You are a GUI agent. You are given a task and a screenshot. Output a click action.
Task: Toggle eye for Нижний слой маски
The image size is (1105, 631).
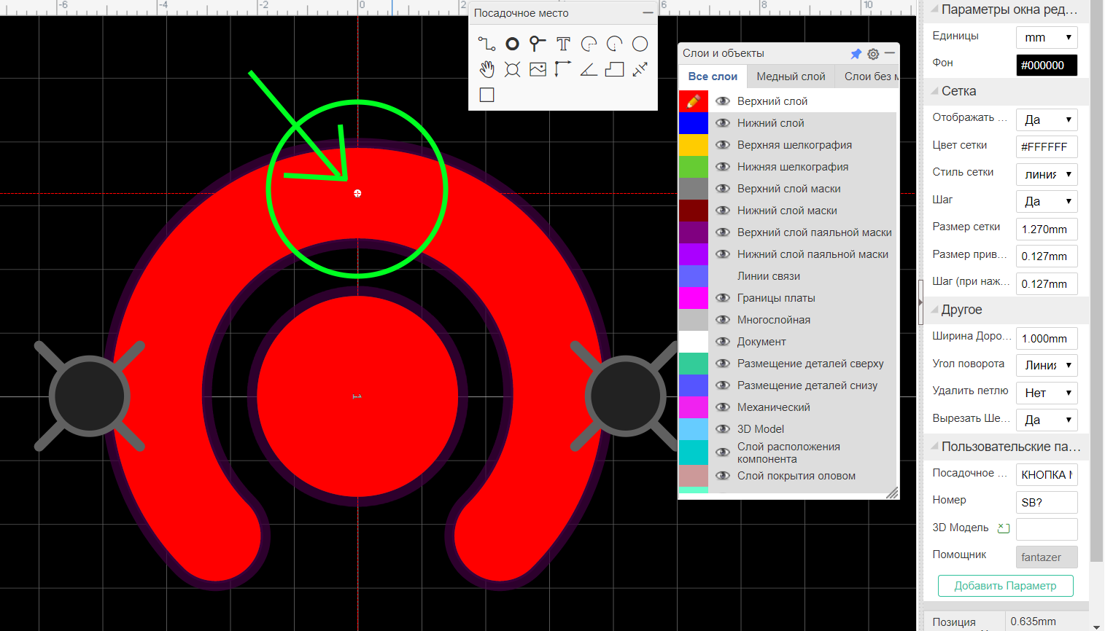[723, 211]
